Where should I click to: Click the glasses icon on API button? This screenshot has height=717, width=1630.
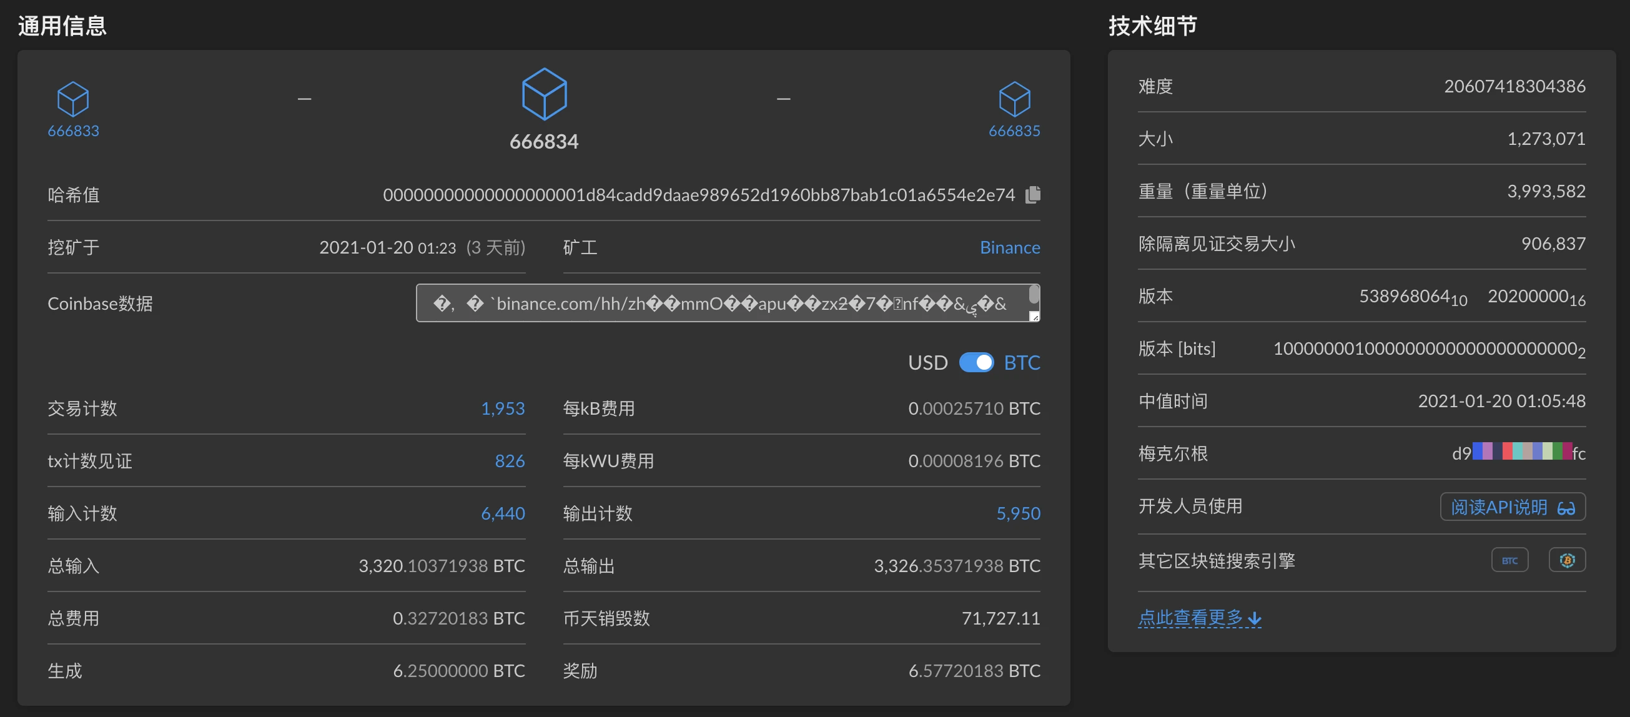[1566, 508]
